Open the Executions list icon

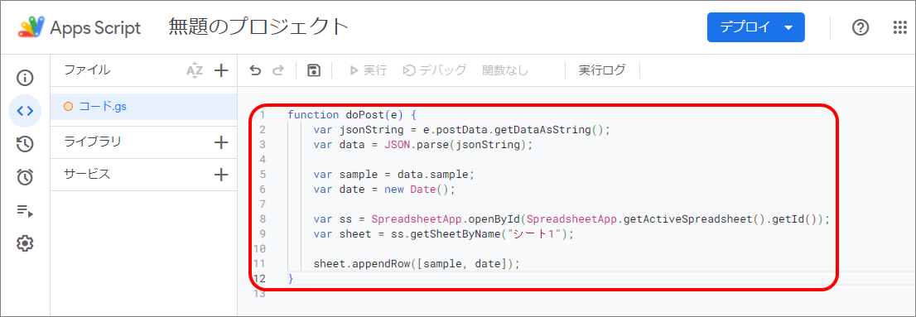25,211
